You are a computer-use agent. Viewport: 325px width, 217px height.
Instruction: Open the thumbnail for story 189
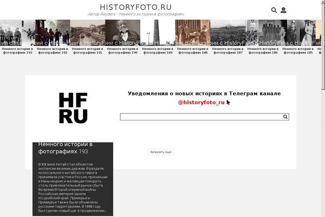[x=158, y=33]
